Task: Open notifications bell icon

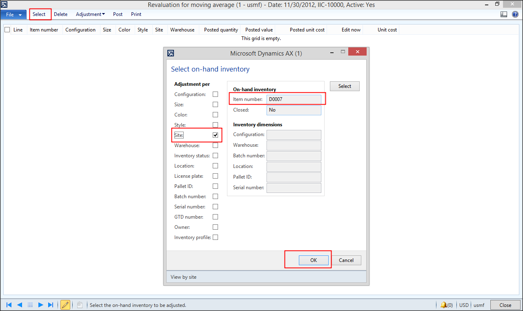Action: click(x=443, y=305)
